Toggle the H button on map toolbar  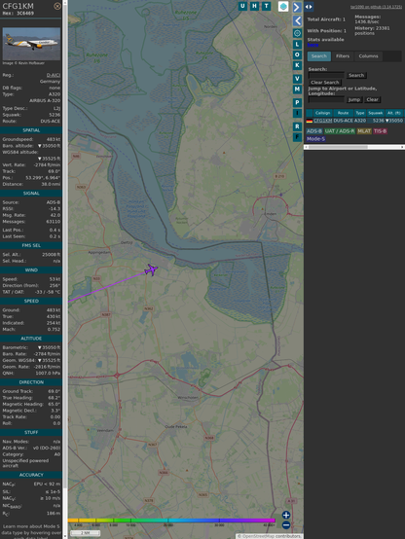coord(254,6)
